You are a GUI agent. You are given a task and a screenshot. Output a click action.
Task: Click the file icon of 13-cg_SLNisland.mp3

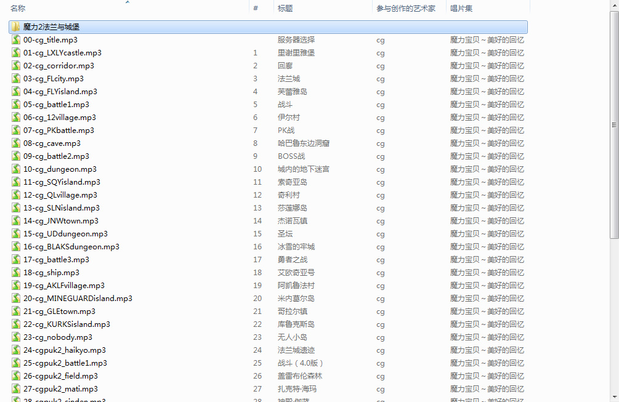pos(15,207)
